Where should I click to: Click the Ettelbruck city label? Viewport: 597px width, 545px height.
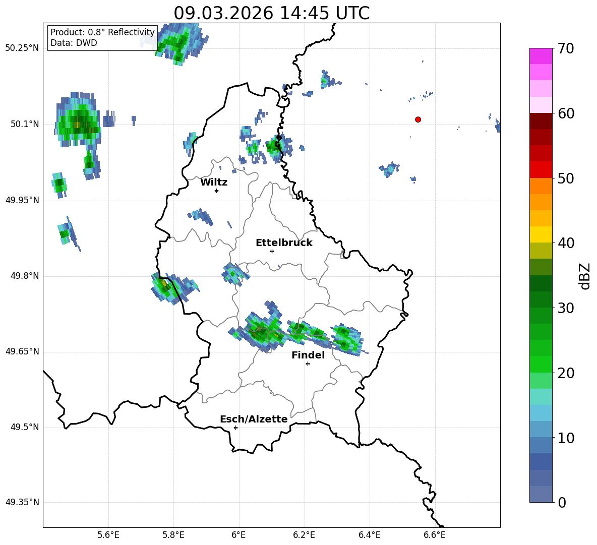pyautogui.click(x=284, y=243)
